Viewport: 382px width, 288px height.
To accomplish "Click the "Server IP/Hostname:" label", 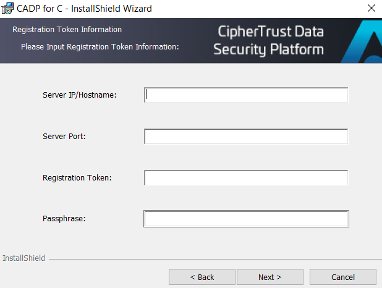I will (x=80, y=95).
